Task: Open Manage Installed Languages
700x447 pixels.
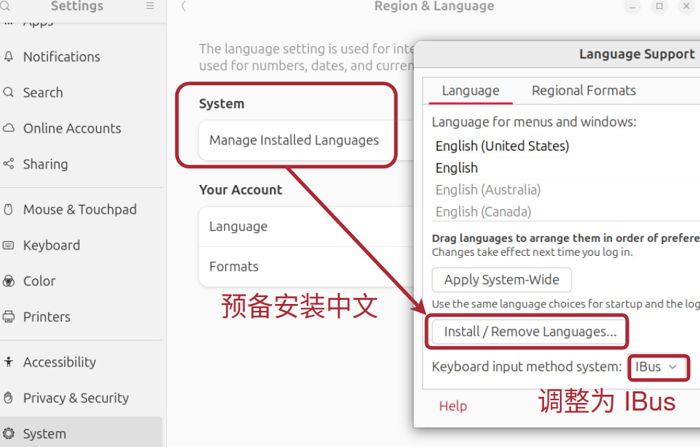Action: pos(294,140)
